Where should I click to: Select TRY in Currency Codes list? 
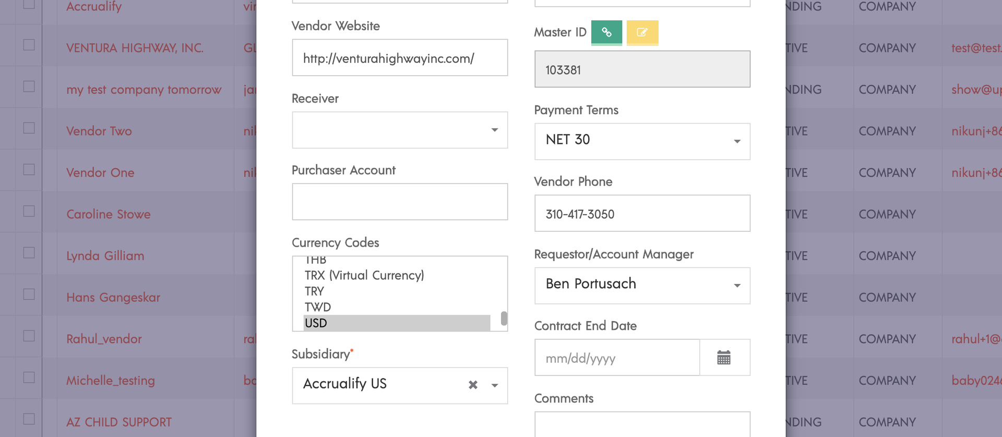[397, 291]
